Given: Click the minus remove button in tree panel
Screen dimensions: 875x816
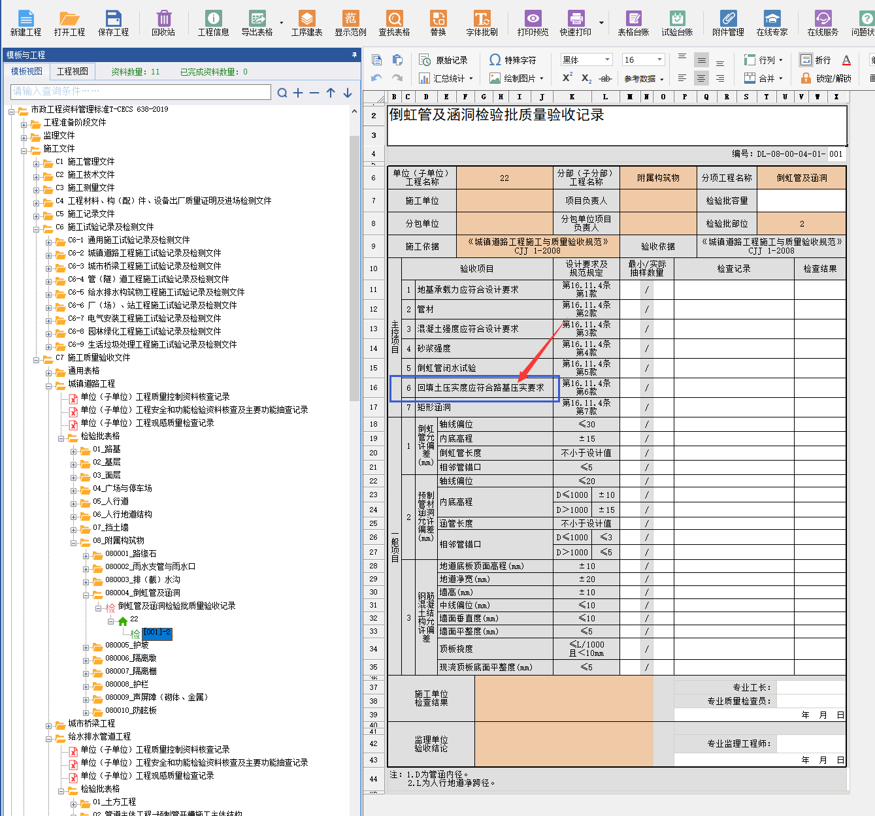Looking at the screenshot, I should tap(314, 93).
